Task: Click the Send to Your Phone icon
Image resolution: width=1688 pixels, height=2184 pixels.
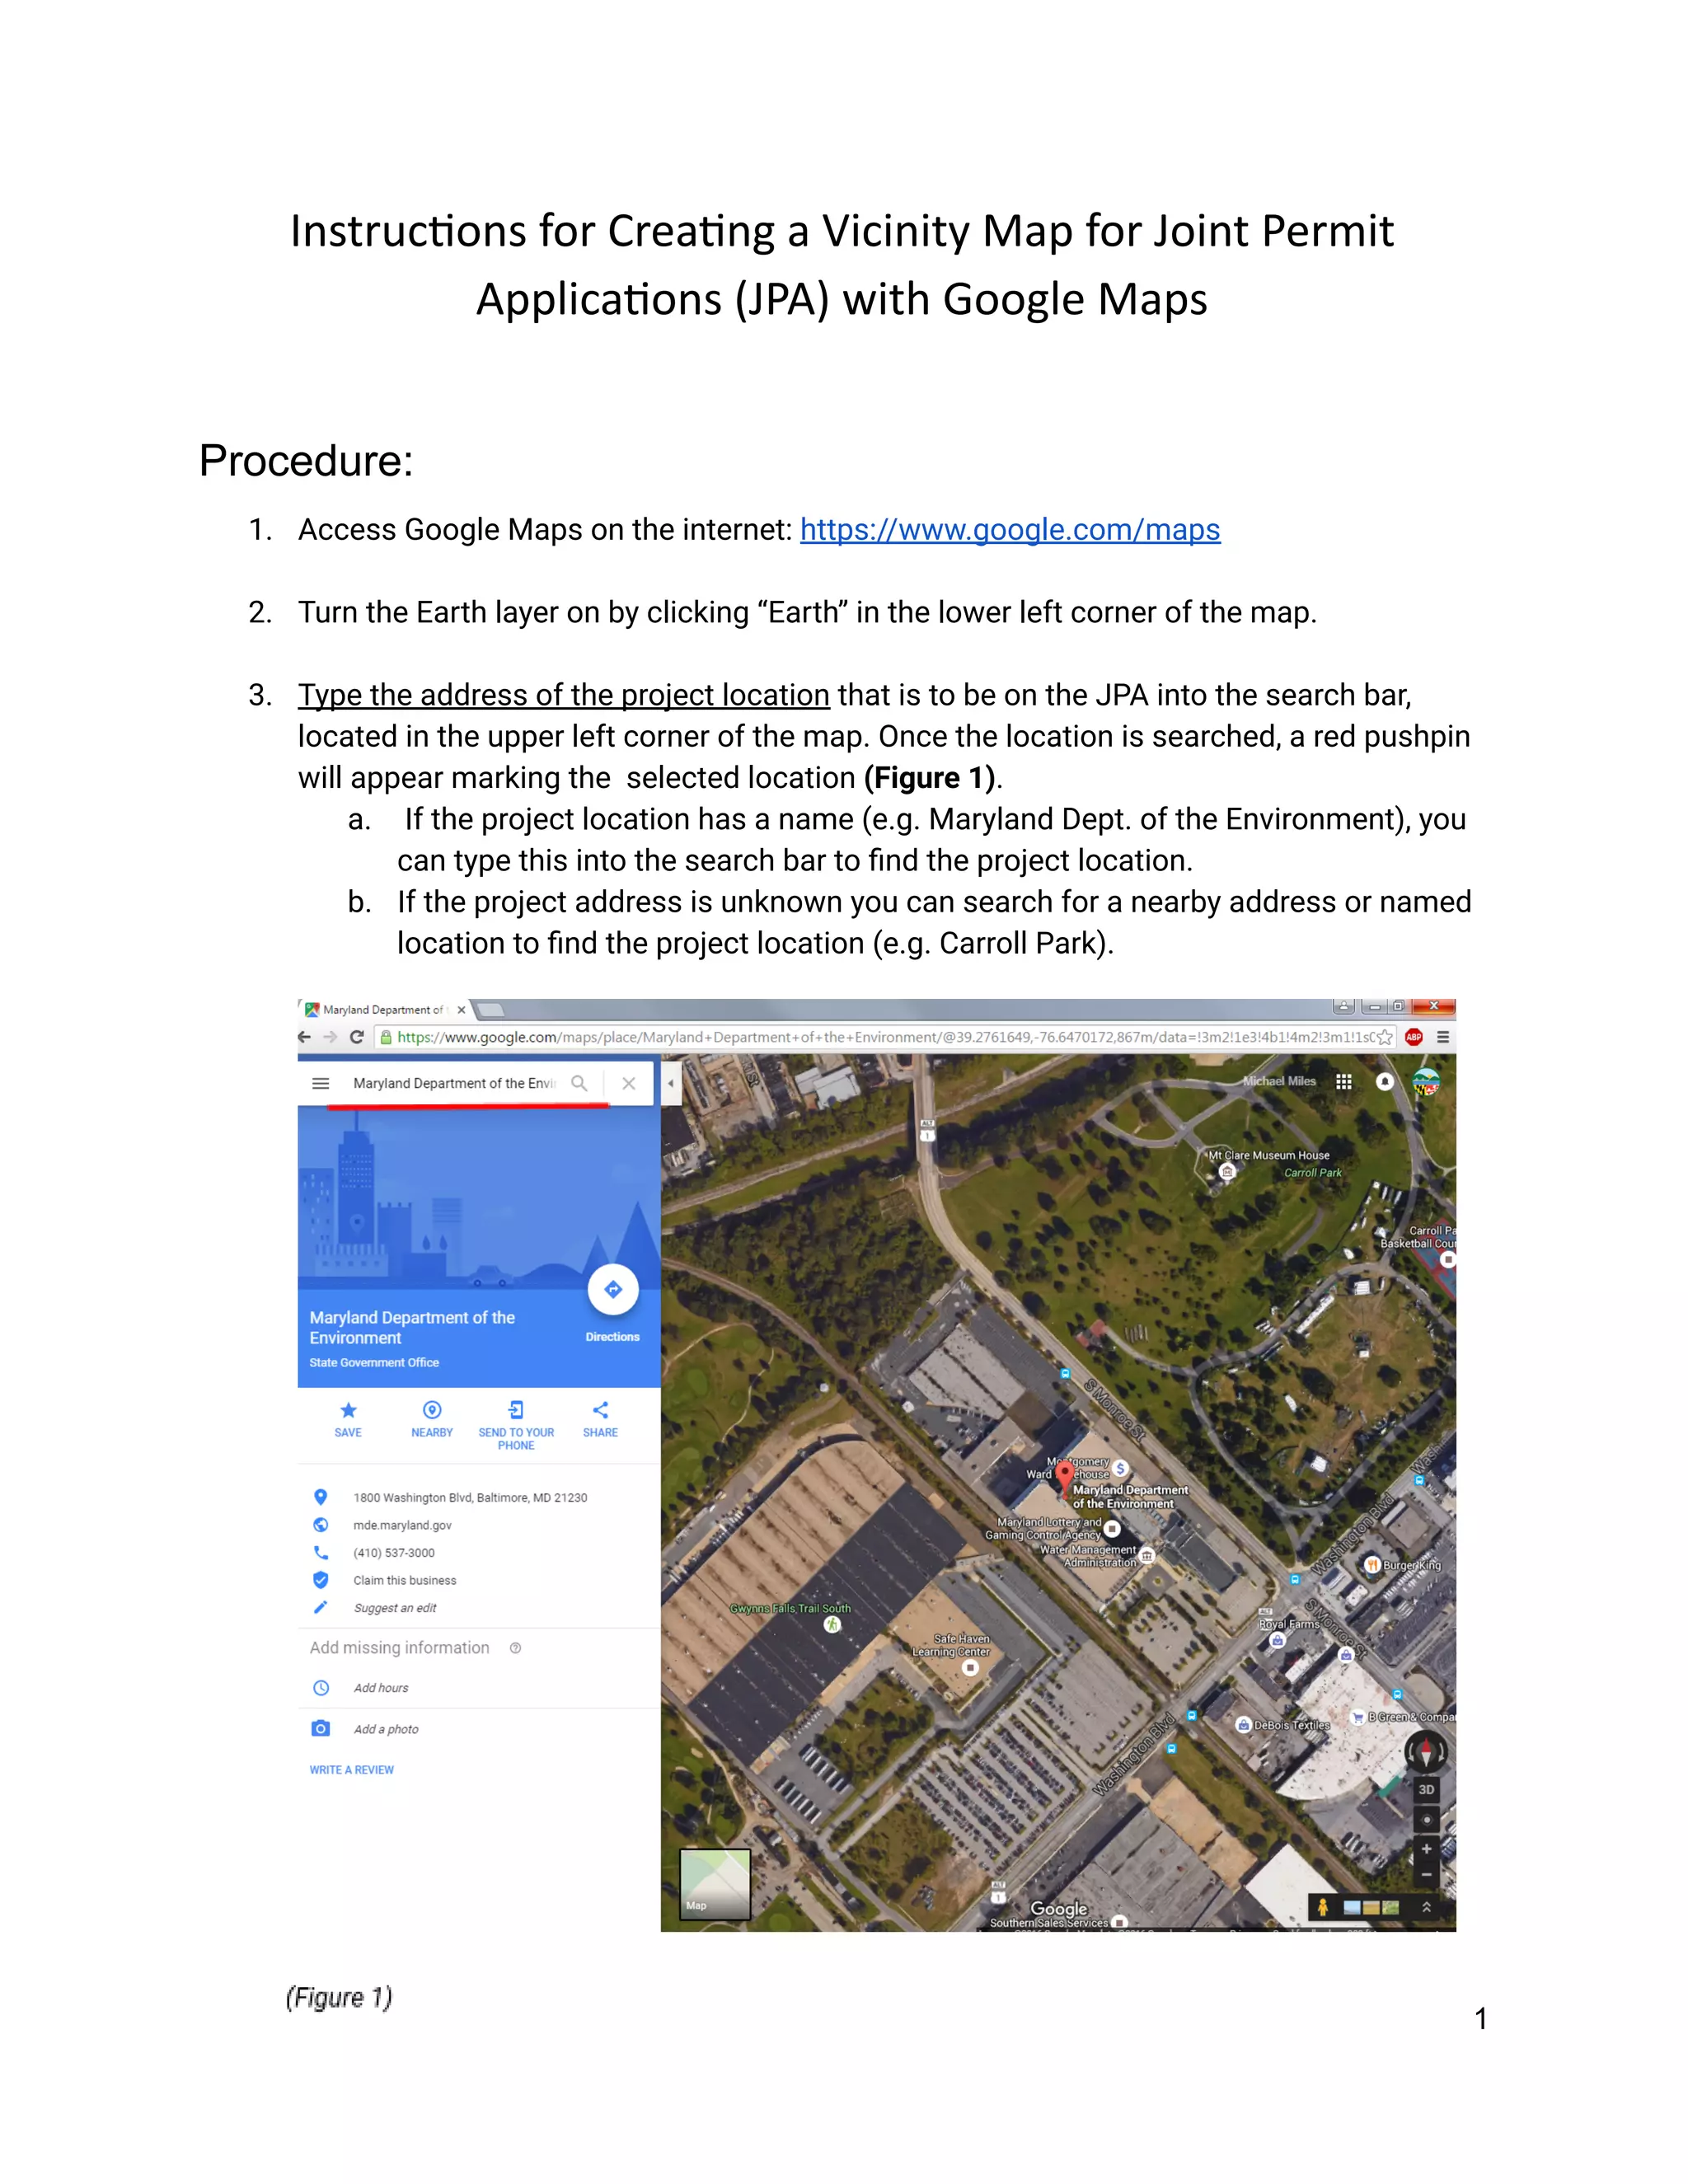Action: [516, 1410]
